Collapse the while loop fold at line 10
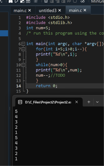 [23, 65]
